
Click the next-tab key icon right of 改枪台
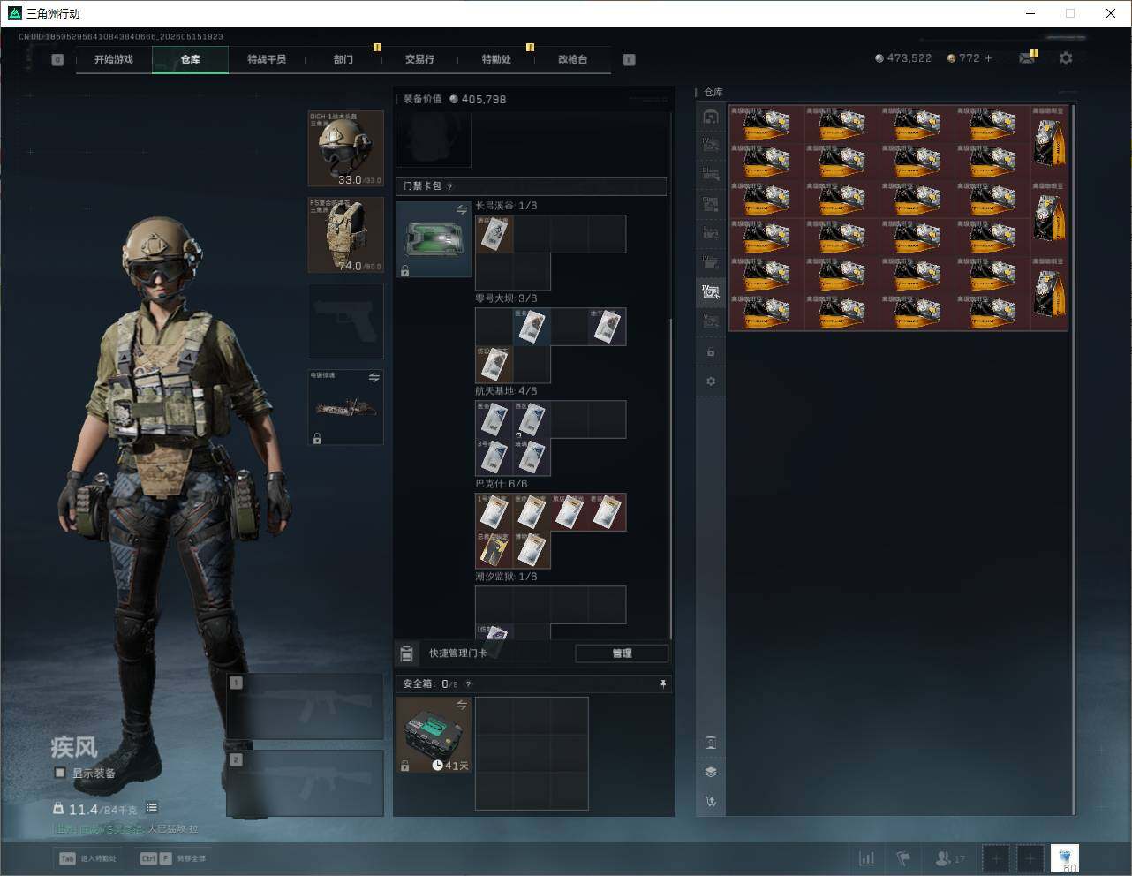point(630,60)
